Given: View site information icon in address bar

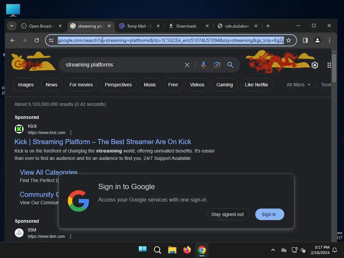Looking at the screenshot, I should click(51, 40).
